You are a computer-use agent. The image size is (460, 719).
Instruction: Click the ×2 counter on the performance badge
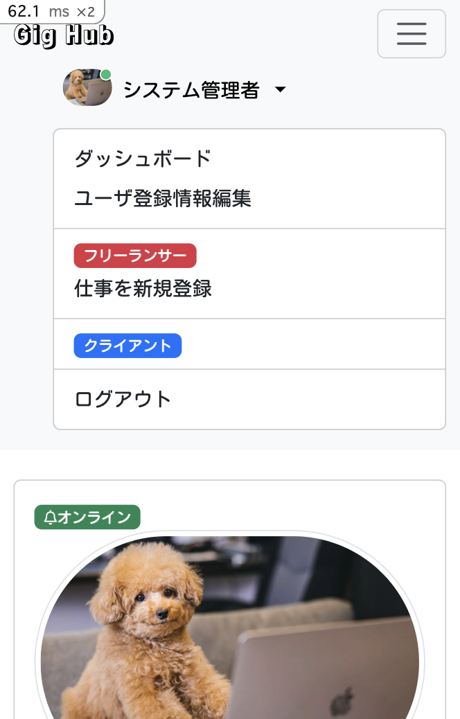pyautogui.click(x=85, y=11)
